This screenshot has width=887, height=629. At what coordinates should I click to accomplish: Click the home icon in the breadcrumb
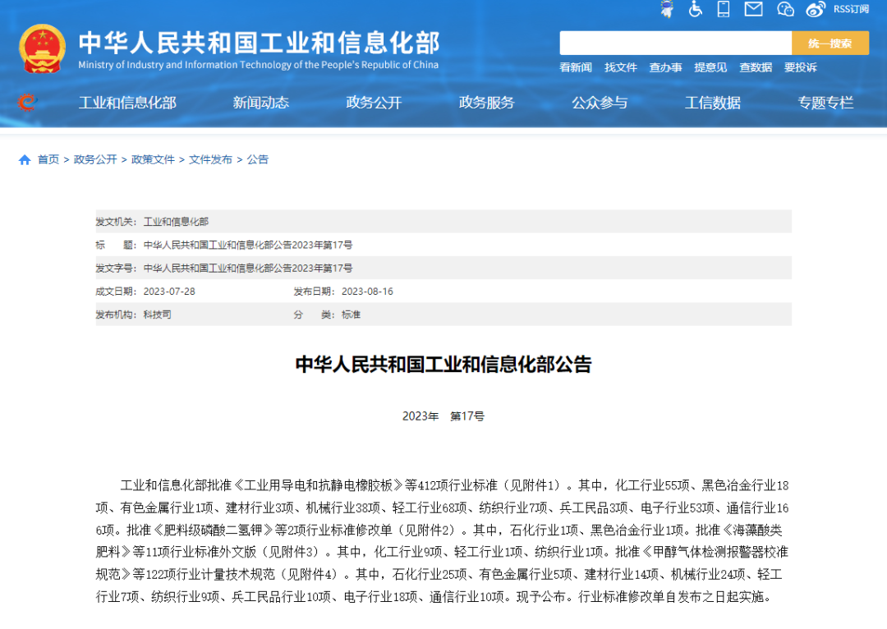[25, 160]
